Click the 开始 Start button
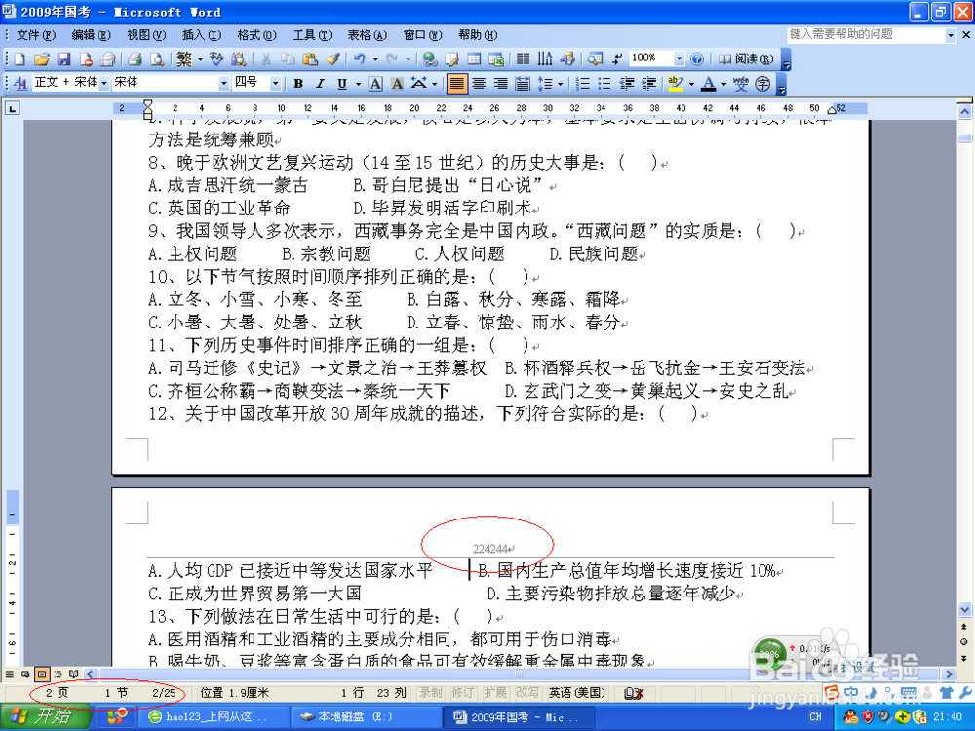 [x=45, y=716]
